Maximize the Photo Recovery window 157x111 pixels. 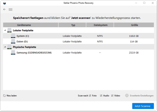click(144, 3)
